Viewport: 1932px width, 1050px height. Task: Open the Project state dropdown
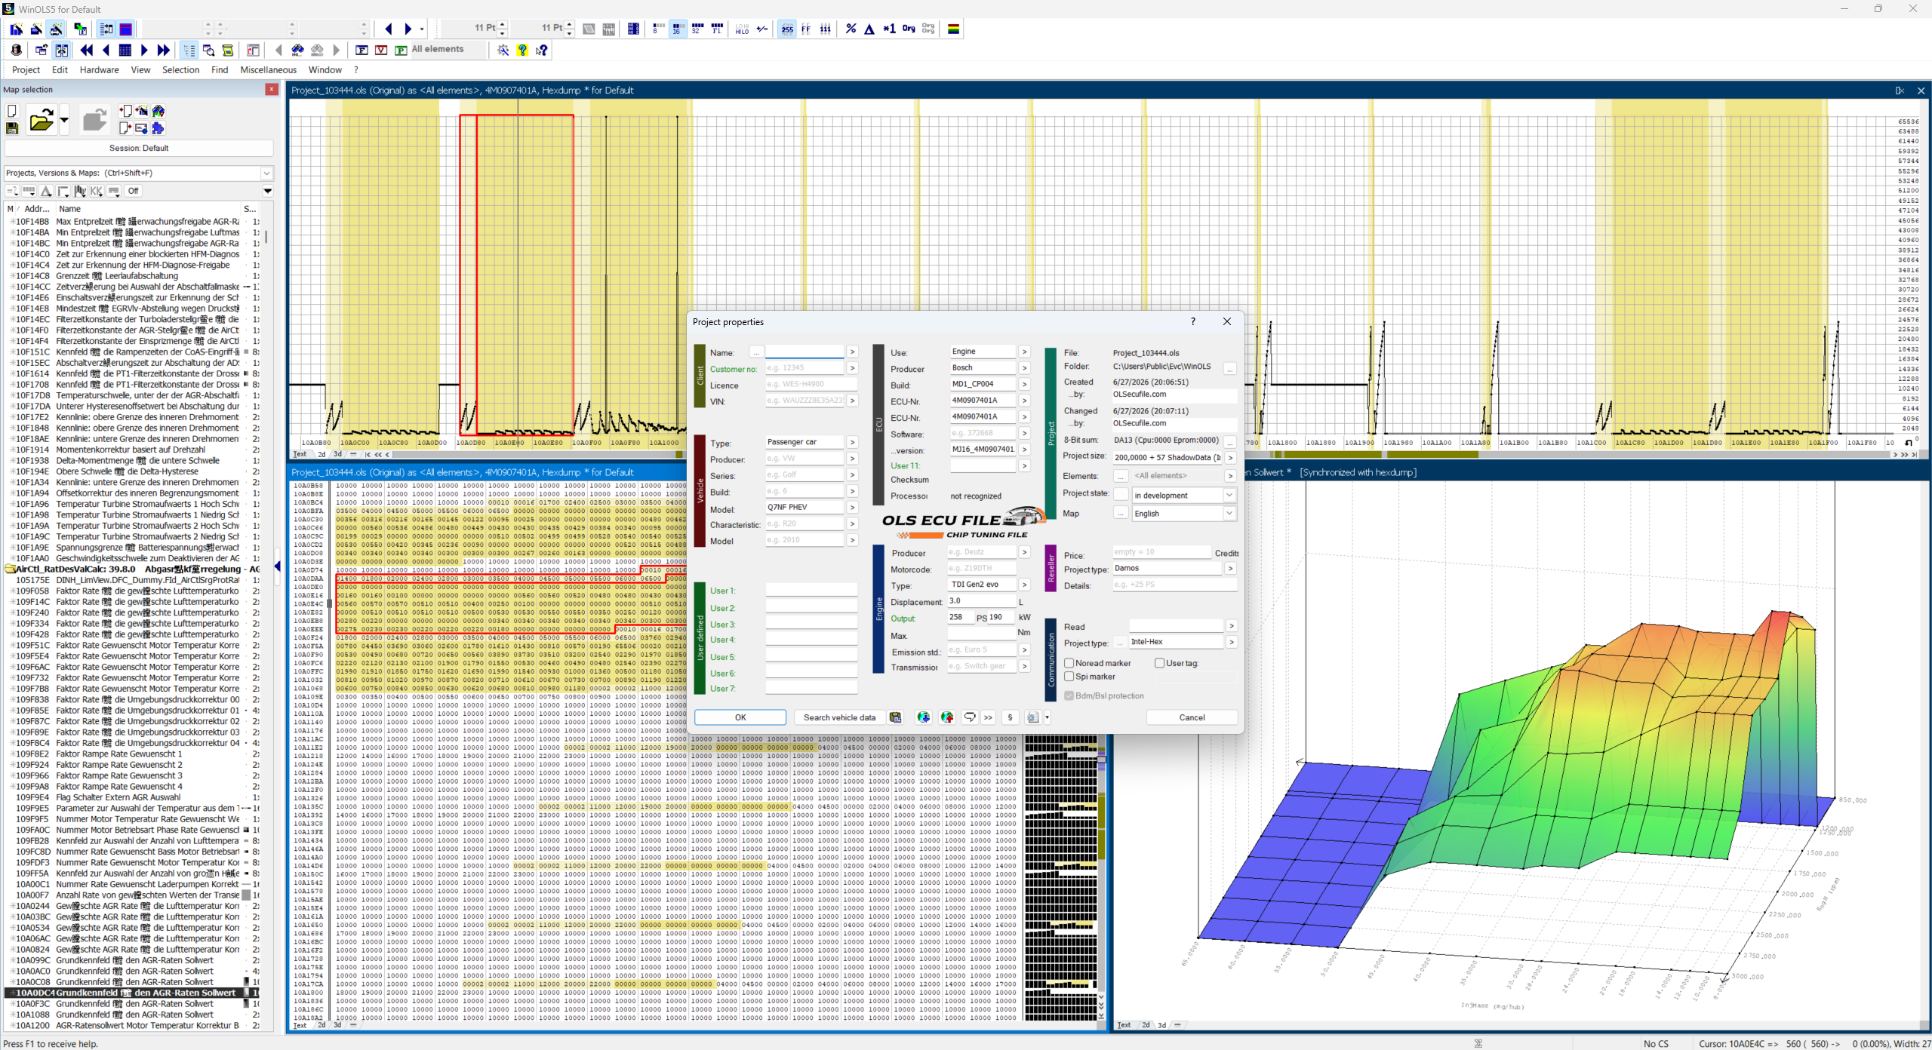[x=1229, y=495]
